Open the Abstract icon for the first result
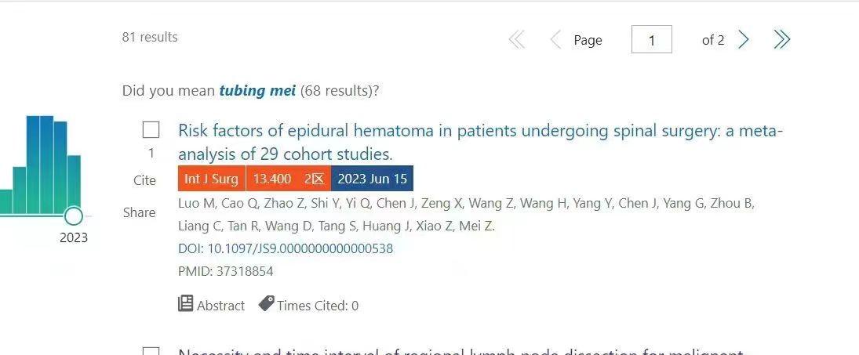 (186, 303)
